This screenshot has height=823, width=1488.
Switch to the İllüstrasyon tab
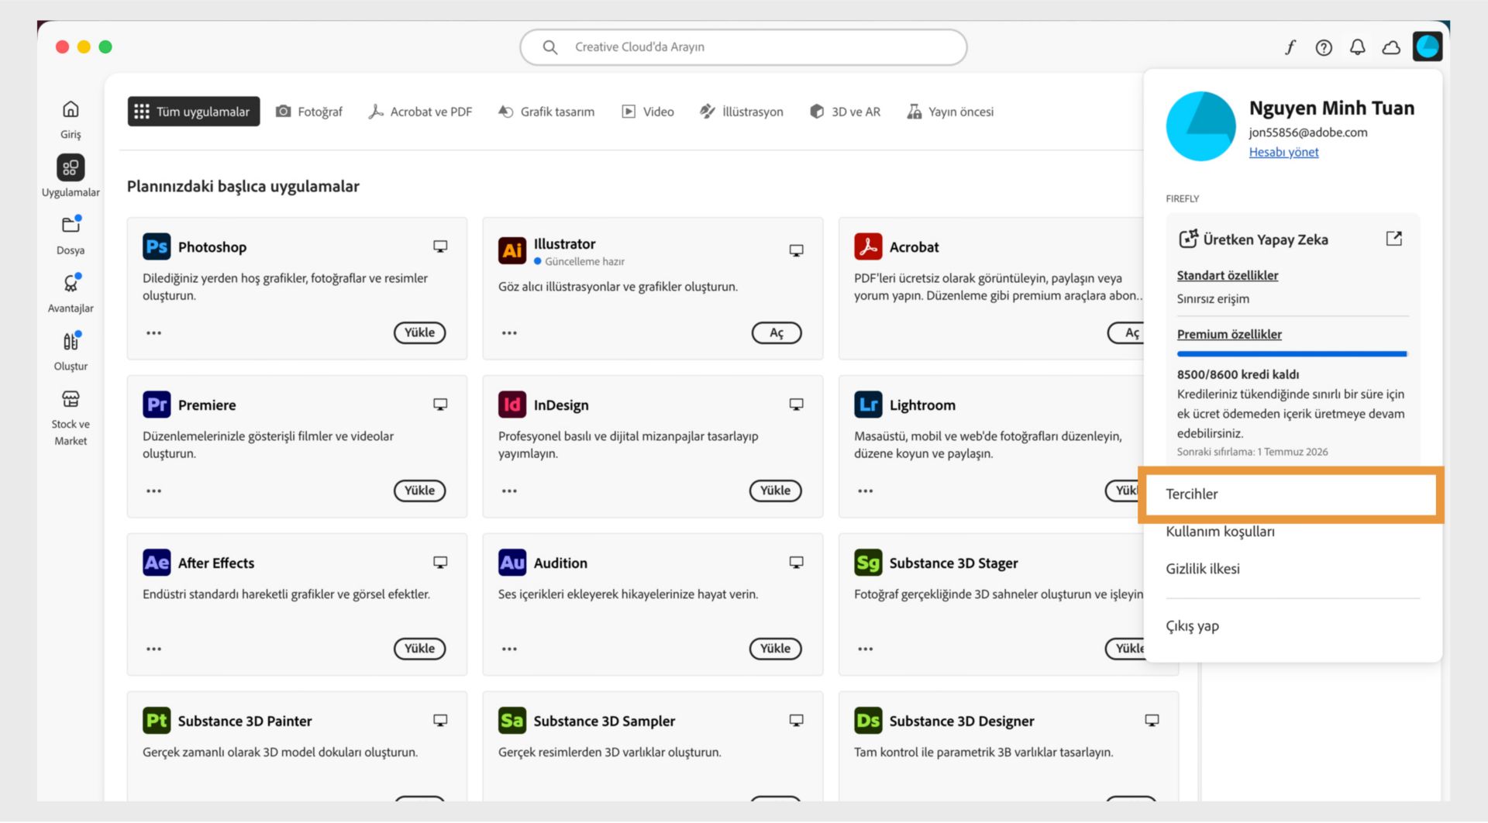pos(742,112)
